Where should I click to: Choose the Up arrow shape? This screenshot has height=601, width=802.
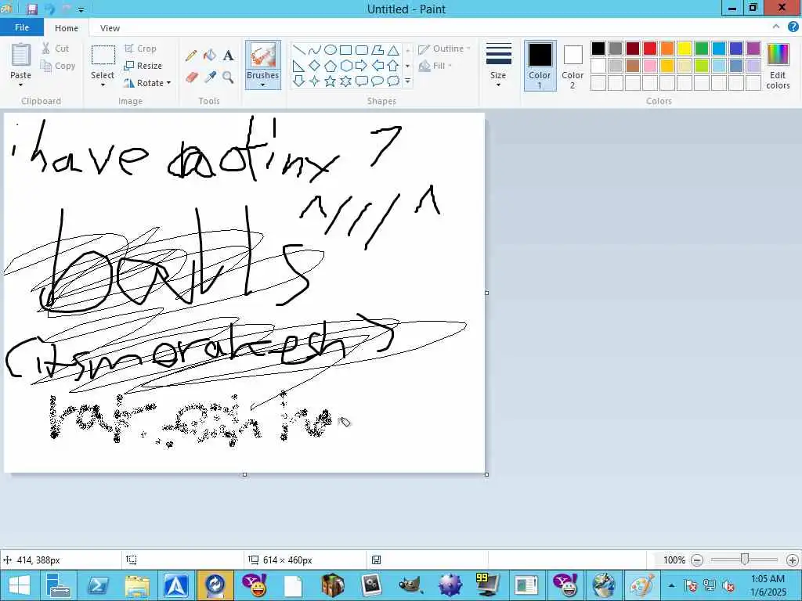coord(393,66)
